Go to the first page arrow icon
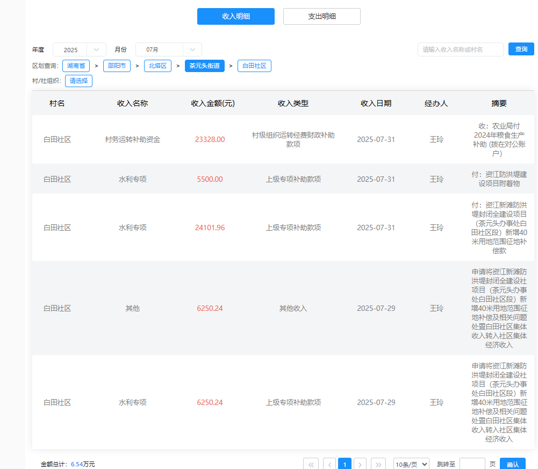The image size is (538, 469). click(311, 464)
